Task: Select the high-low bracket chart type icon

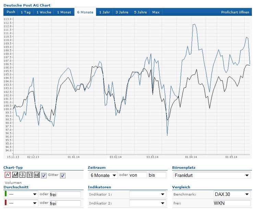Action: coord(29,175)
